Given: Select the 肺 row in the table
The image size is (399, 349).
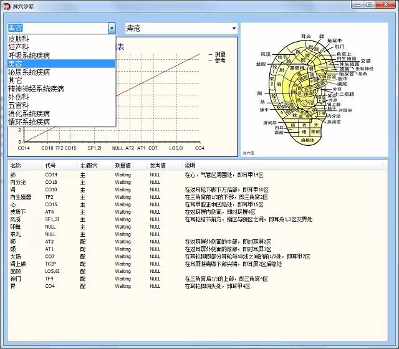Looking at the screenshot, I should (13, 174).
